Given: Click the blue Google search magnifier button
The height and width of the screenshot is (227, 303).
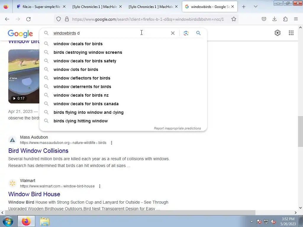Looking at the screenshot, I should click(x=199, y=33).
